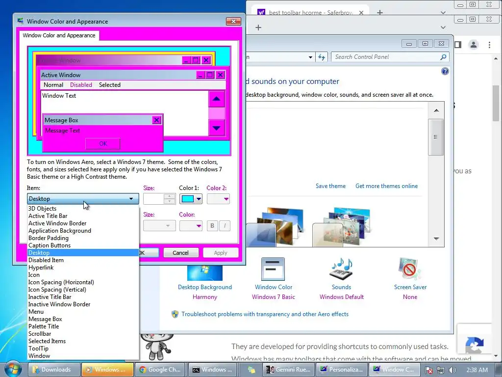Switch to Google Chrome taskbar button
Viewport: 502px width, 377px height.
pyautogui.click(x=161, y=370)
